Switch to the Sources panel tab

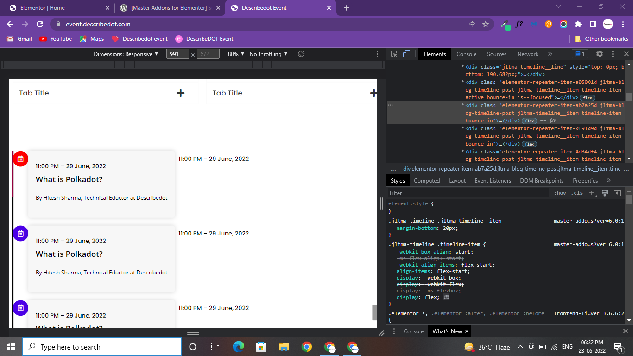497,54
